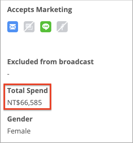Tap the white envelope glyph

[13, 27]
